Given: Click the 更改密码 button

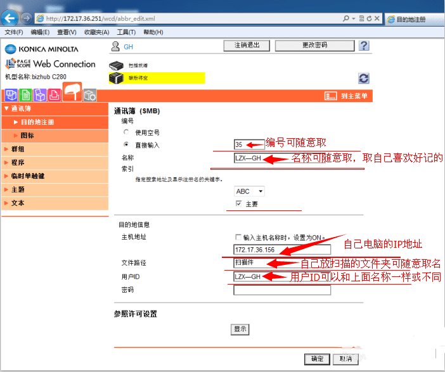Looking at the screenshot, I should [x=315, y=46].
